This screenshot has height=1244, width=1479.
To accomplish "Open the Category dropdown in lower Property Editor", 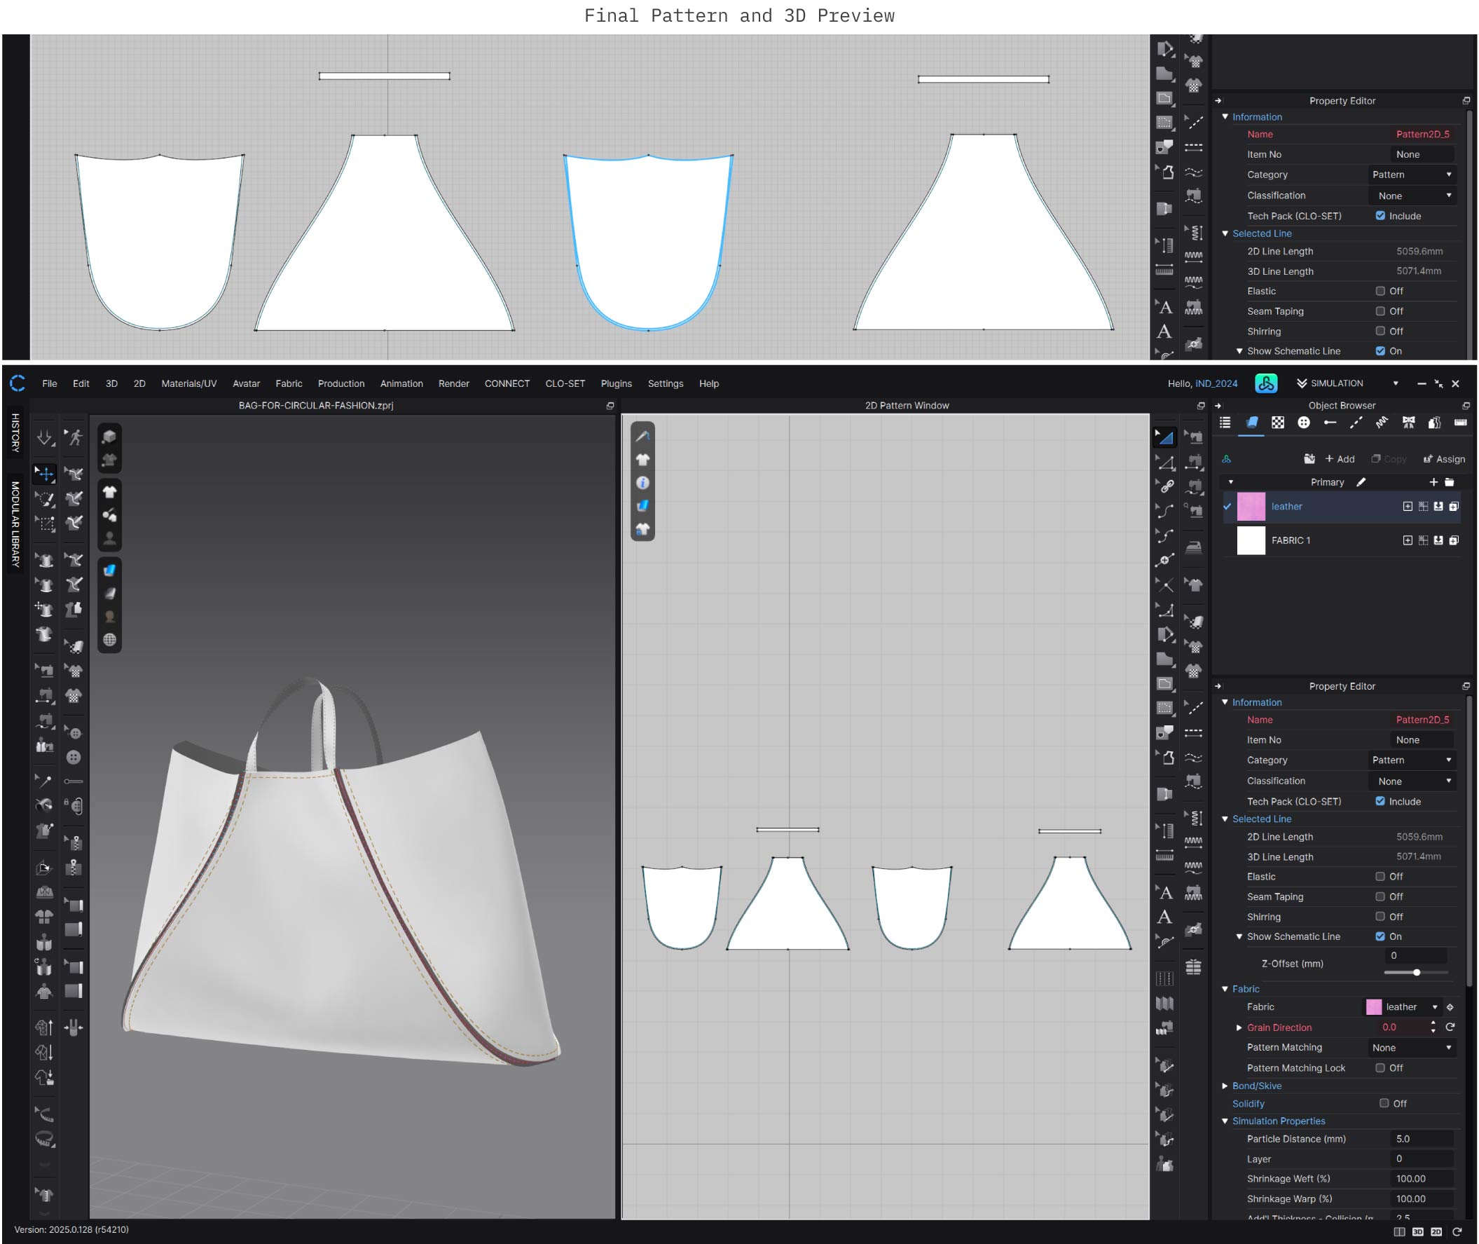I will click(x=1411, y=760).
